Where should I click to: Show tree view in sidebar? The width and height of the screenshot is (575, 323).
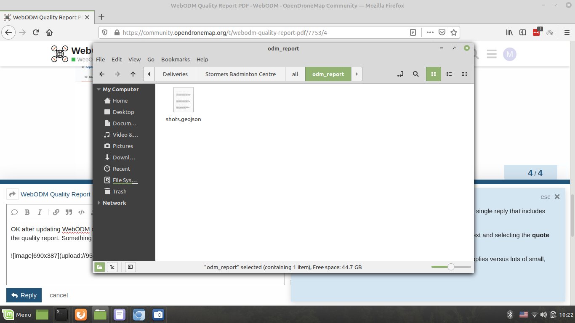coord(112,267)
